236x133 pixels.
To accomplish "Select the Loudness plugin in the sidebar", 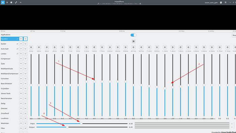I will pos(9,118).
